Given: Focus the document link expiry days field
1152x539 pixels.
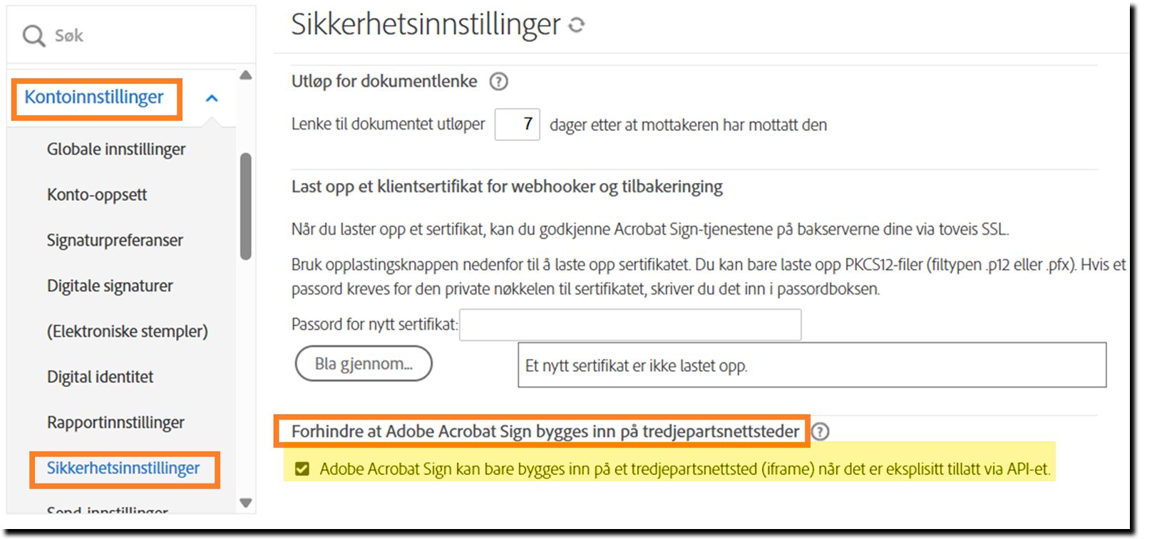Looking at the screenshot, I should coord(518,125).
